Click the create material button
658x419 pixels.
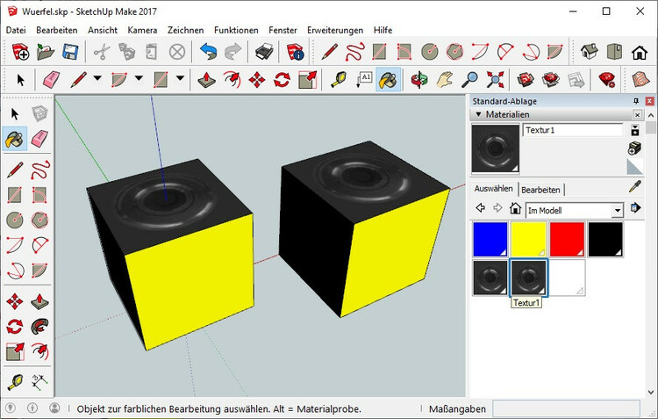pos(636,148)
